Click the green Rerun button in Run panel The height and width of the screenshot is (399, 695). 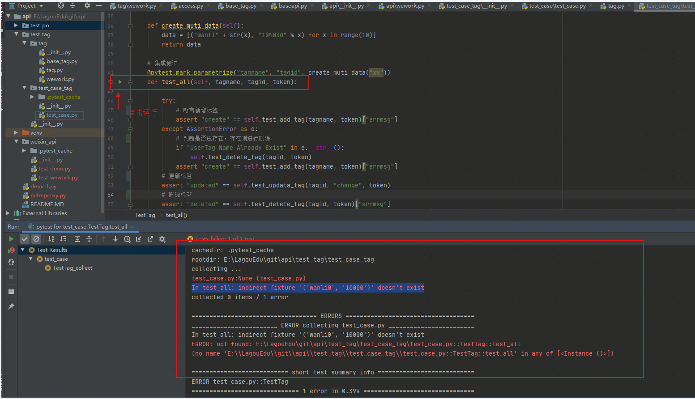[11, 239]
